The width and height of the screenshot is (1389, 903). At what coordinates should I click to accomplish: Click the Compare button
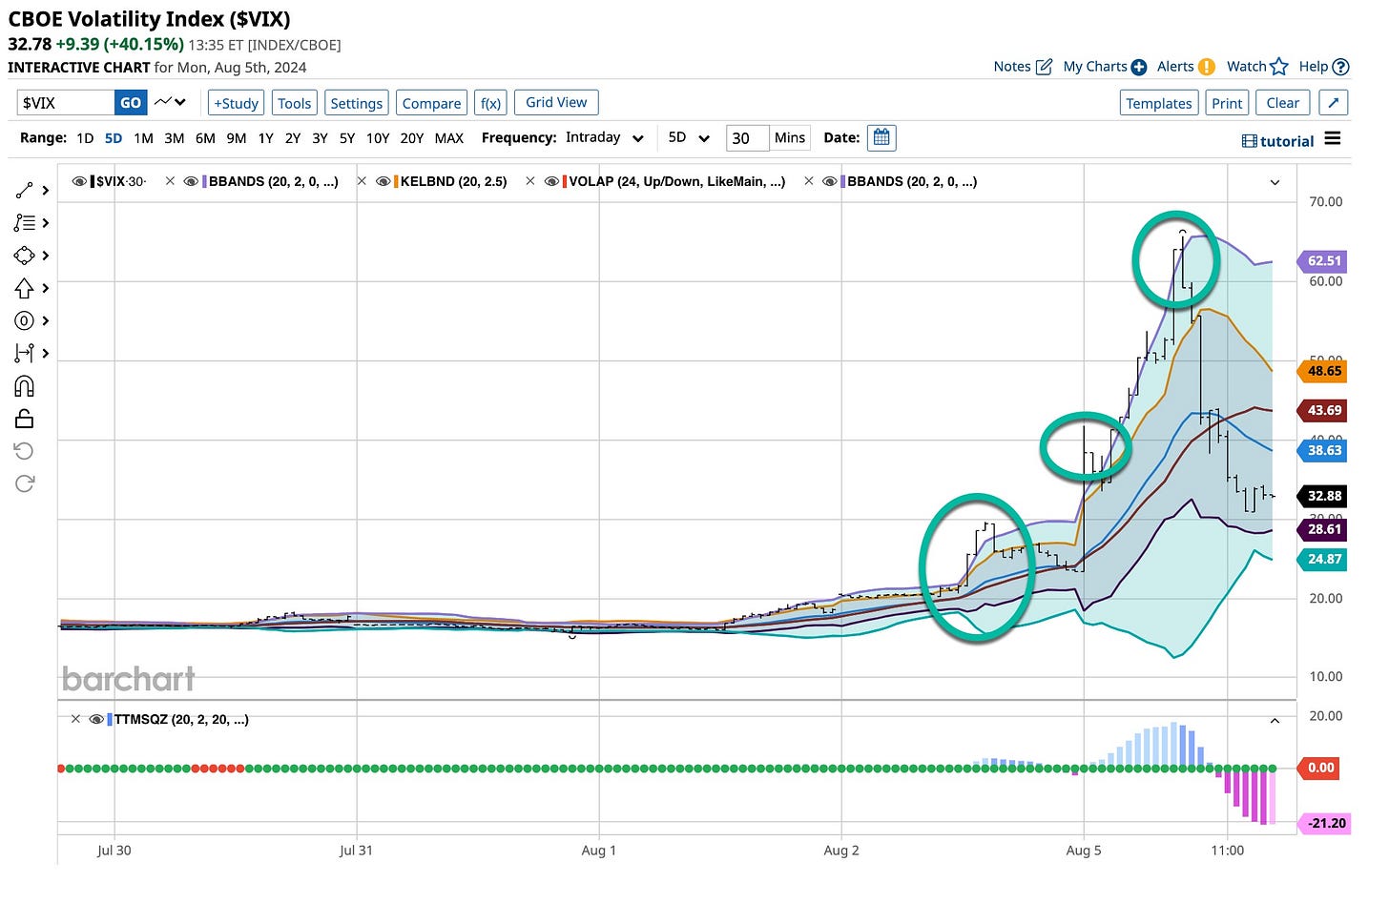[431, 103]
